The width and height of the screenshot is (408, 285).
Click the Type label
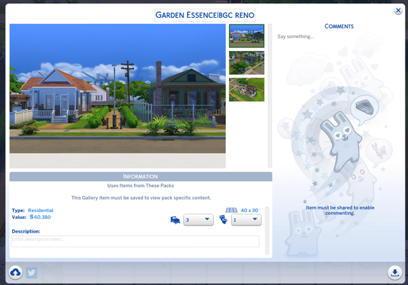click(18, 210)
